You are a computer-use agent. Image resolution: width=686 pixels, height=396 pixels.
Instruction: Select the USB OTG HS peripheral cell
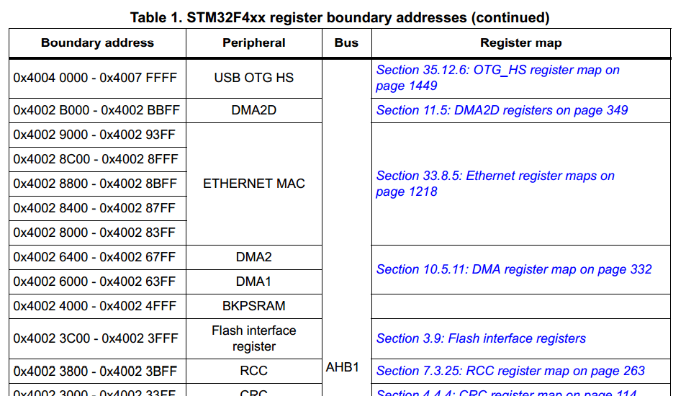tap(254, 78)
